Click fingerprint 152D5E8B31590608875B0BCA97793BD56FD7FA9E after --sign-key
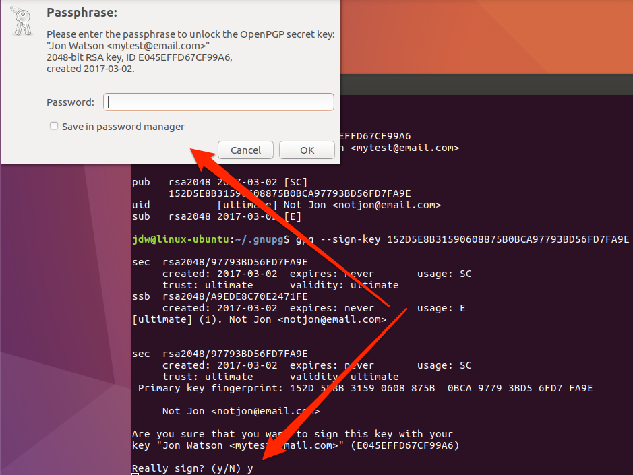 point(508,239)
